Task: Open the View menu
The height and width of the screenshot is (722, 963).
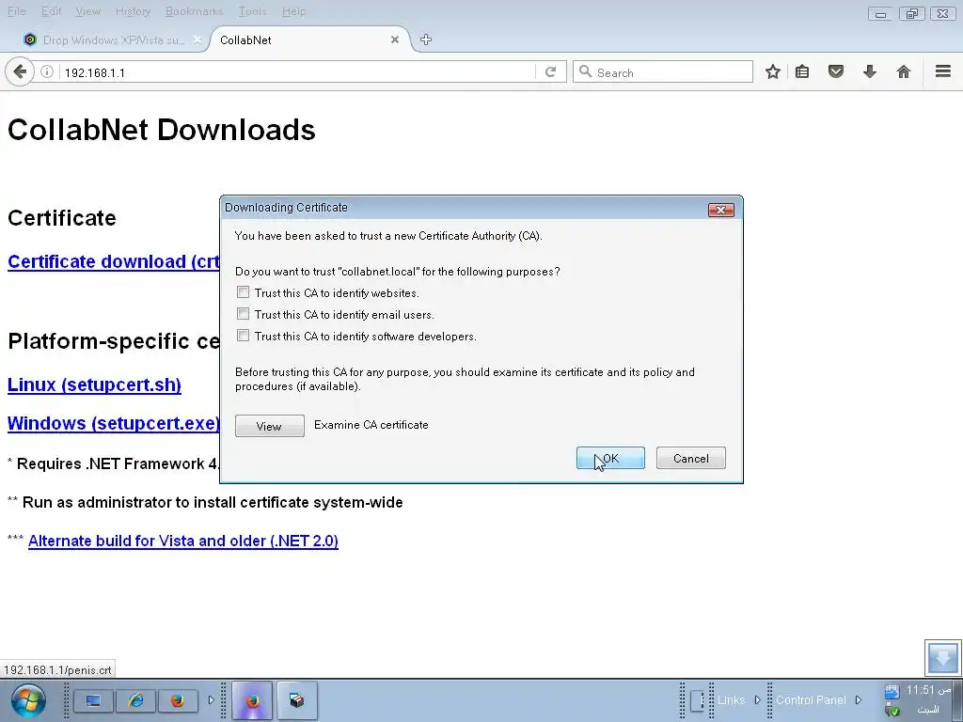Action: point(87,11)
